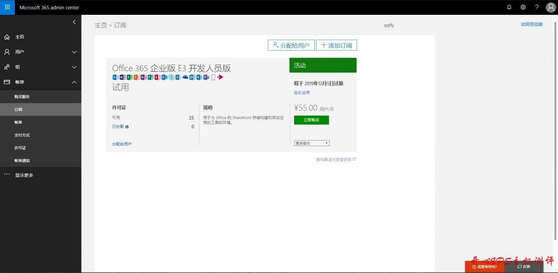Click the 立即购买 green button
The width and height of the screenshot is (558, 273).
pyautogui.click(x=311, y=120)
